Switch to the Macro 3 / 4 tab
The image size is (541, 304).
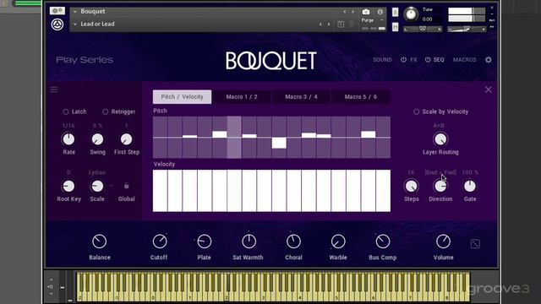click(301, 97)
